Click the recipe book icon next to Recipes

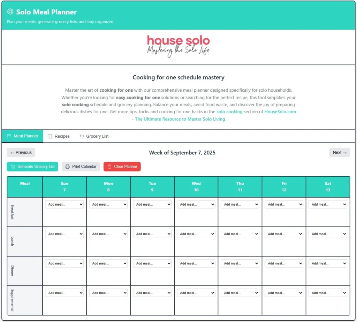click(x=50, y=136)
